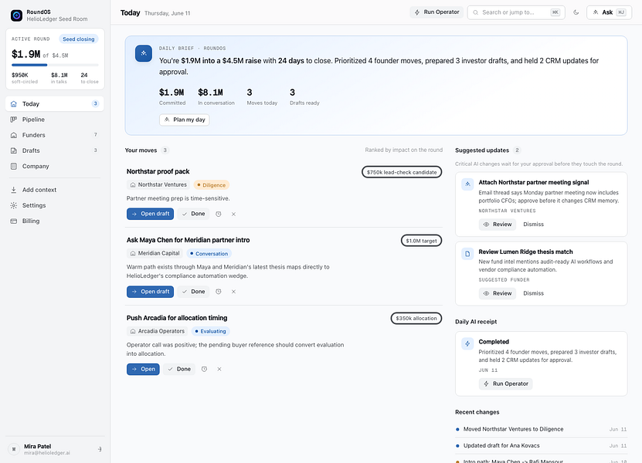Snooze the Meridian partner intro move
The image size is (642, 463).
point(219,292)
